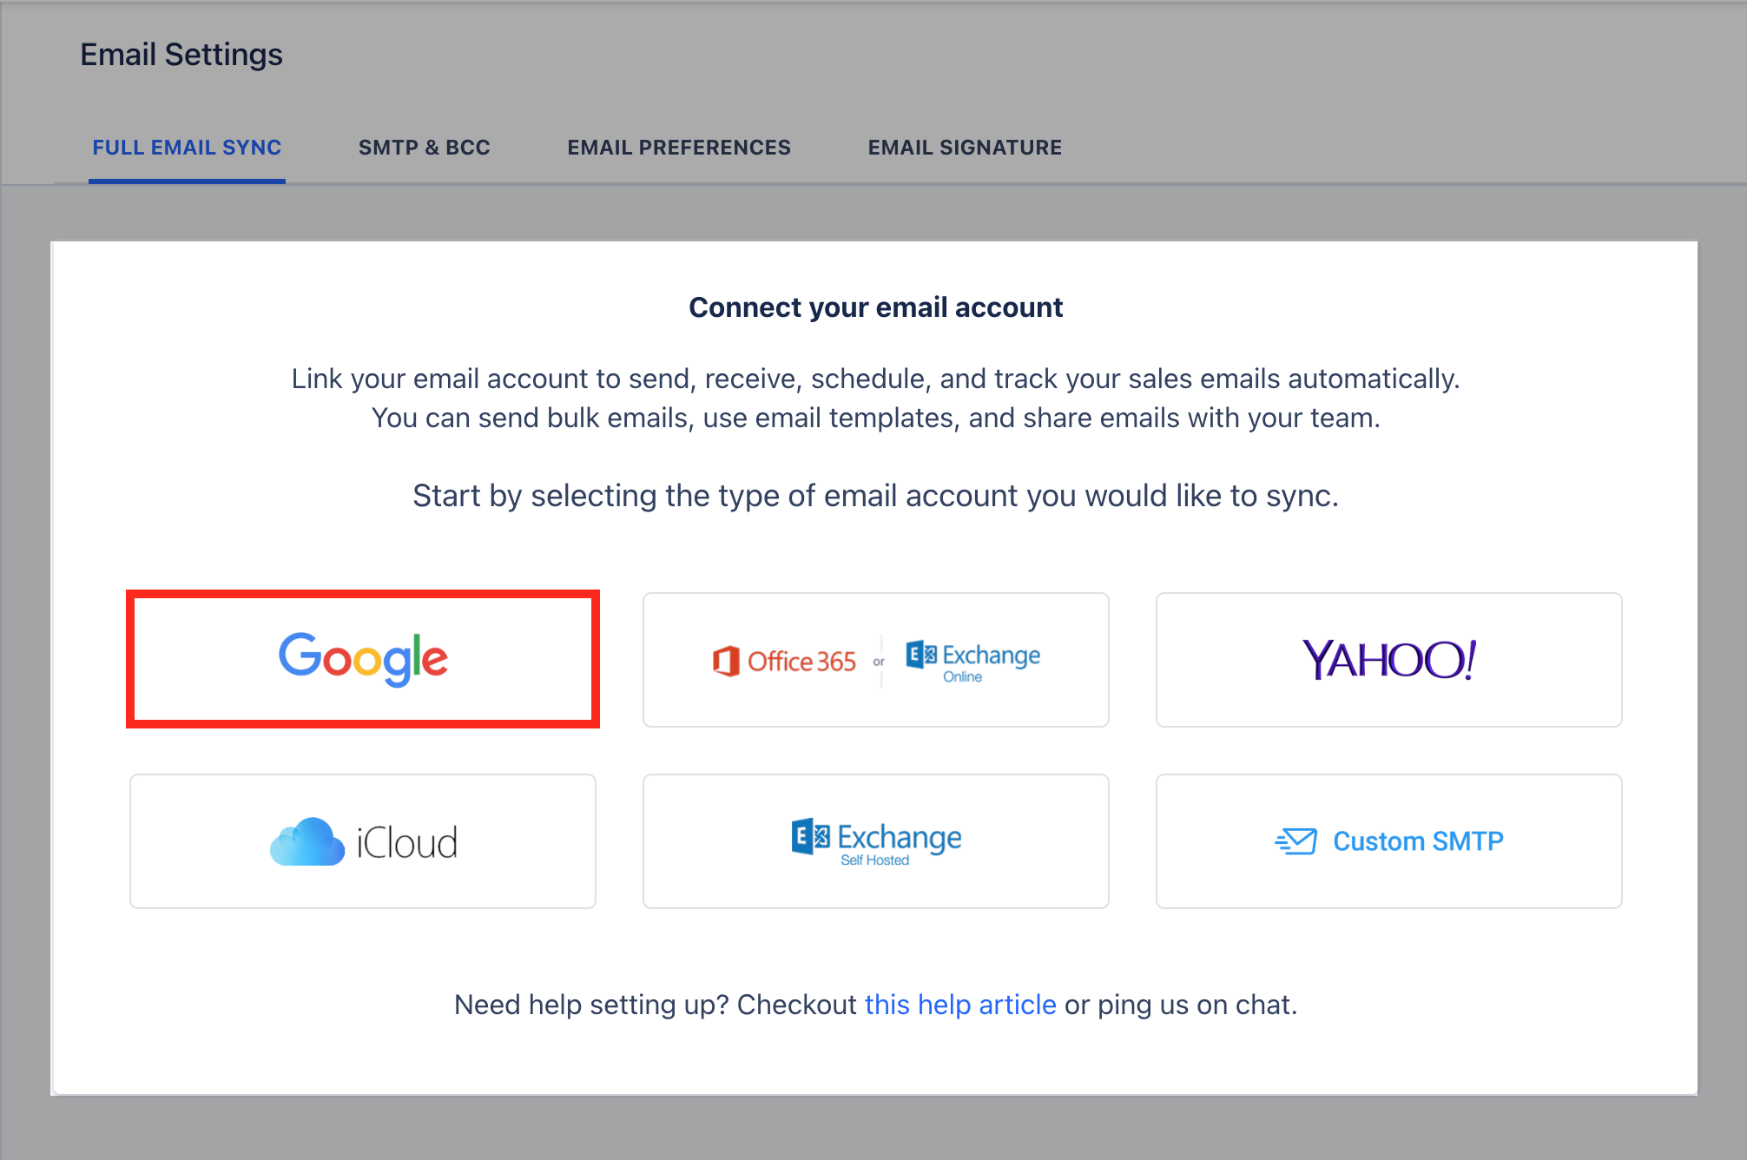The width and height of the screenshot is (1747, 1160).
Task: Open the Email Signature tab
Action: (x=965, y=148)
